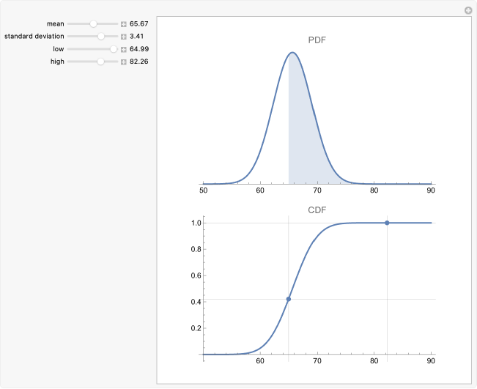Select the low slider thumb
The image size is (477, 389).
[114, 49]
